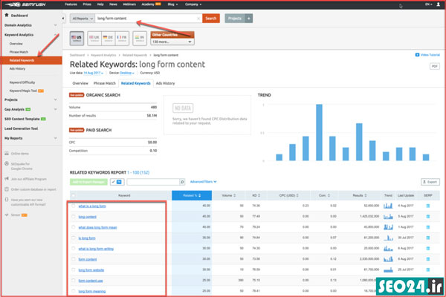The image size is (446, 297).
Task: Click the report filter input field
Action: click(153, 182)
